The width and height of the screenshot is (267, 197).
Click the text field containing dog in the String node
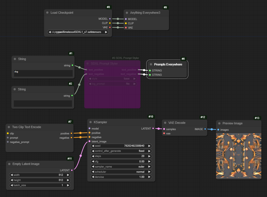(43, 73)
